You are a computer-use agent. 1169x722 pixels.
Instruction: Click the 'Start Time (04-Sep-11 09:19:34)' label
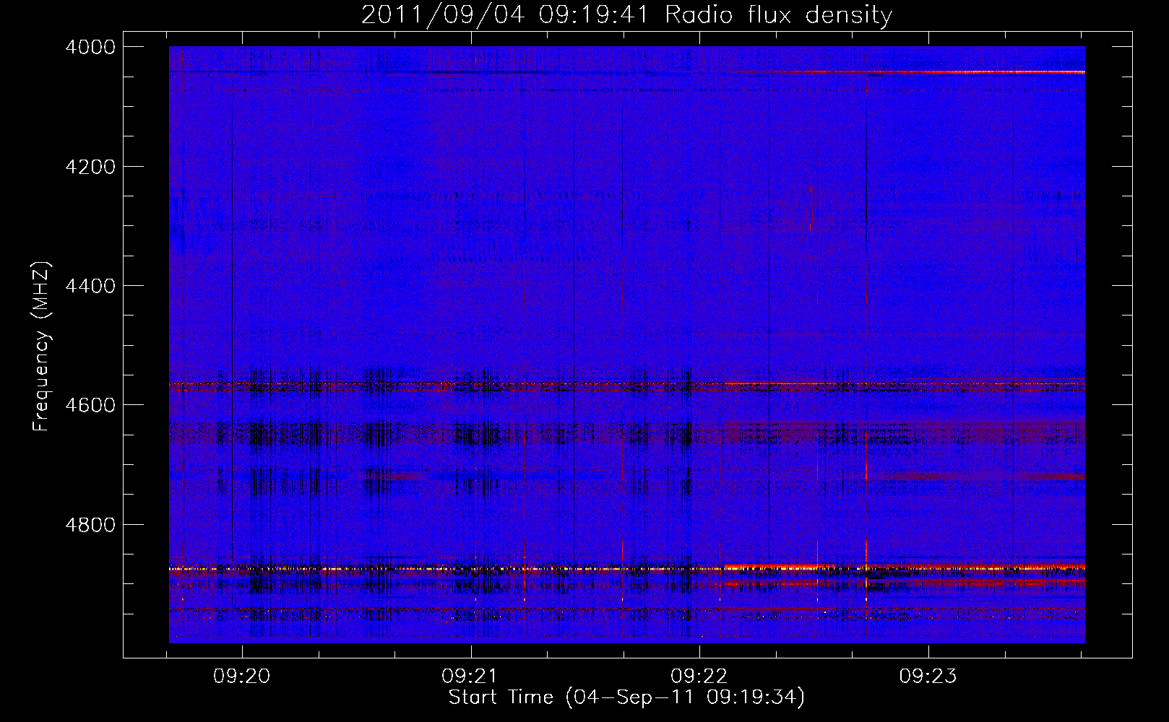[626, 697]
